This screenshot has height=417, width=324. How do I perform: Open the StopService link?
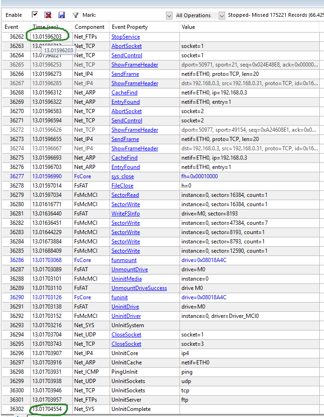click(x=125, y=37)
